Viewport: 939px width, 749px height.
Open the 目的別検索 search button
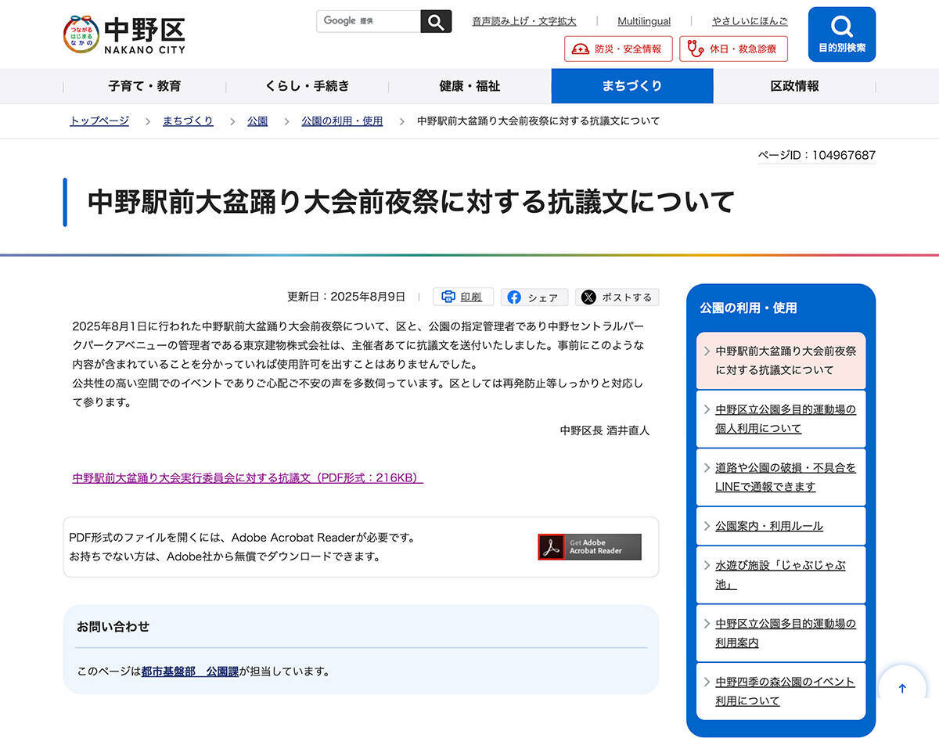click(x=841, y=34)
